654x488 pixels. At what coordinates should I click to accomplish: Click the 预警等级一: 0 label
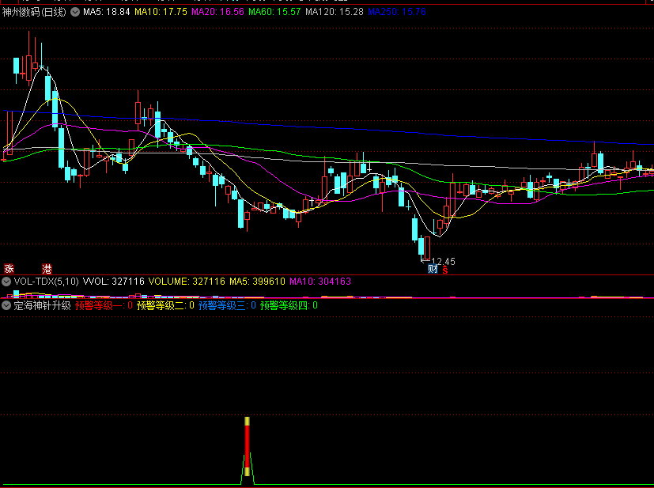click(104, 306)
